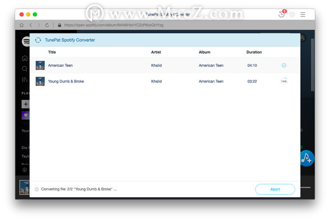Open Spotify Search magnifier icon
Screen dimensions: 330x221
25,69
